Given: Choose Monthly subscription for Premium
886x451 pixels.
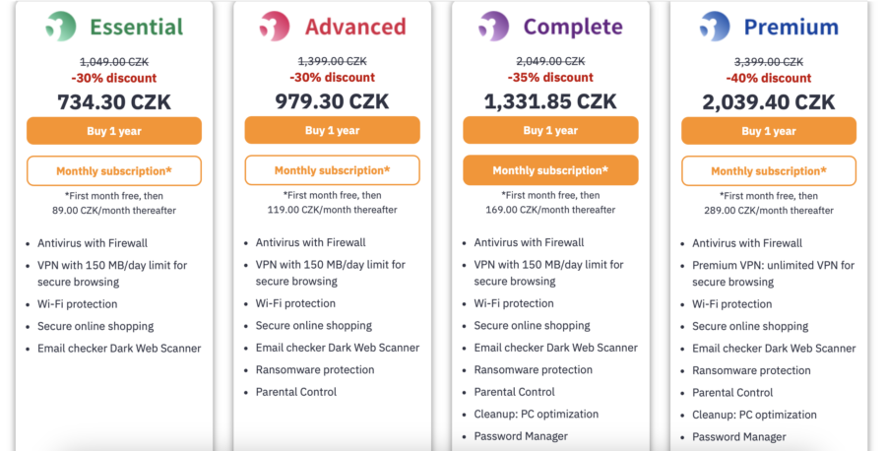Looking at the screenshot, I should coord(769,170).
